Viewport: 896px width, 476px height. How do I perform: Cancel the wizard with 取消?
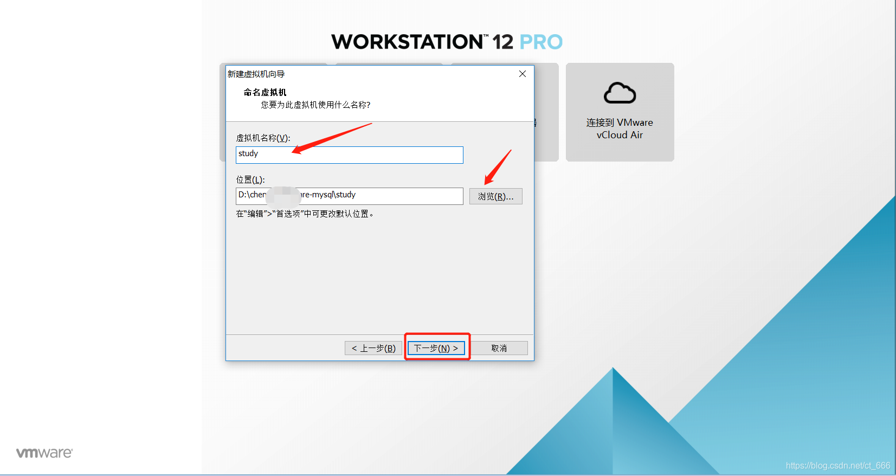pyautogui.click(x=499, y=348)
